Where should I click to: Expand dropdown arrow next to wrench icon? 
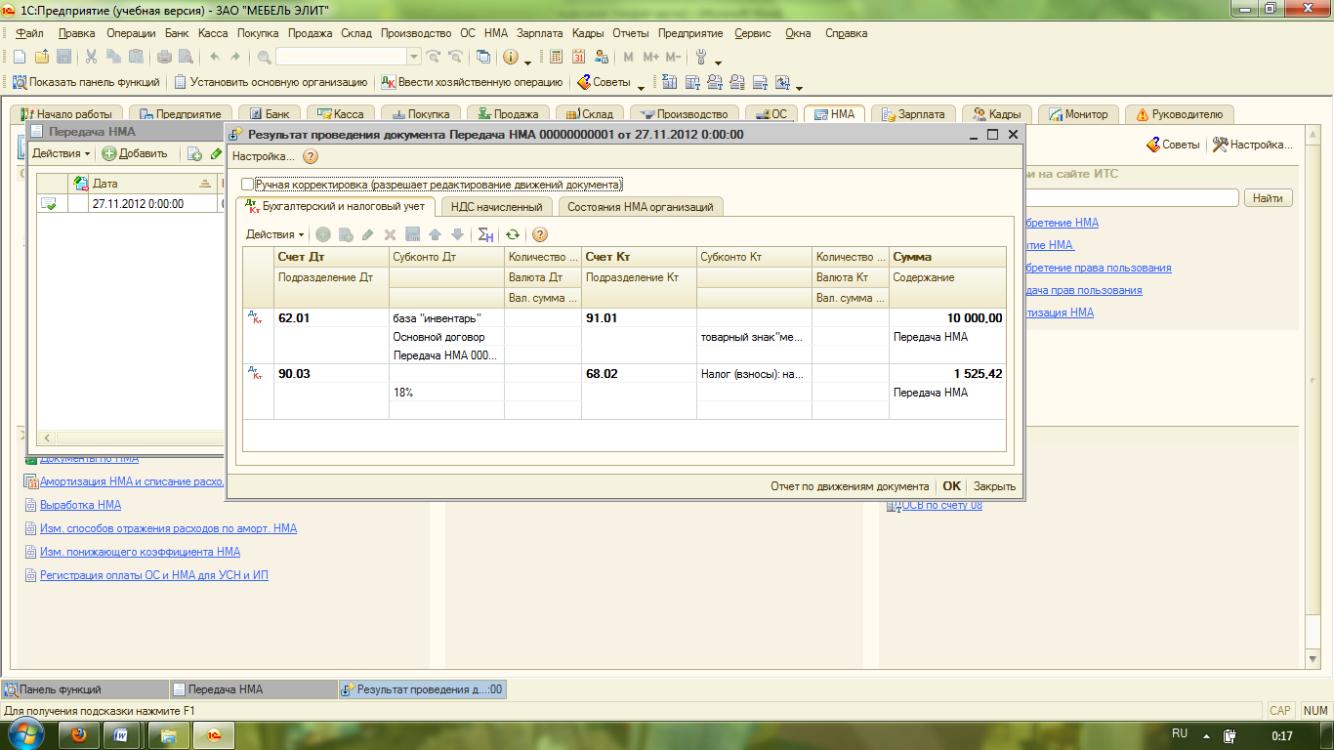point(719,61)
